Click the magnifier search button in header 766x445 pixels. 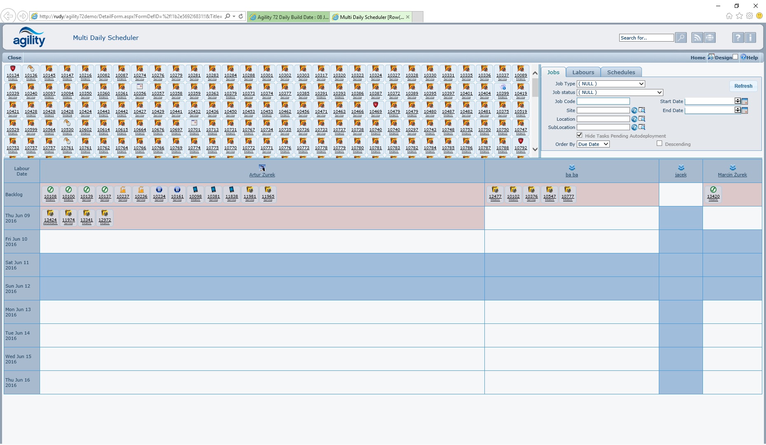681,38
